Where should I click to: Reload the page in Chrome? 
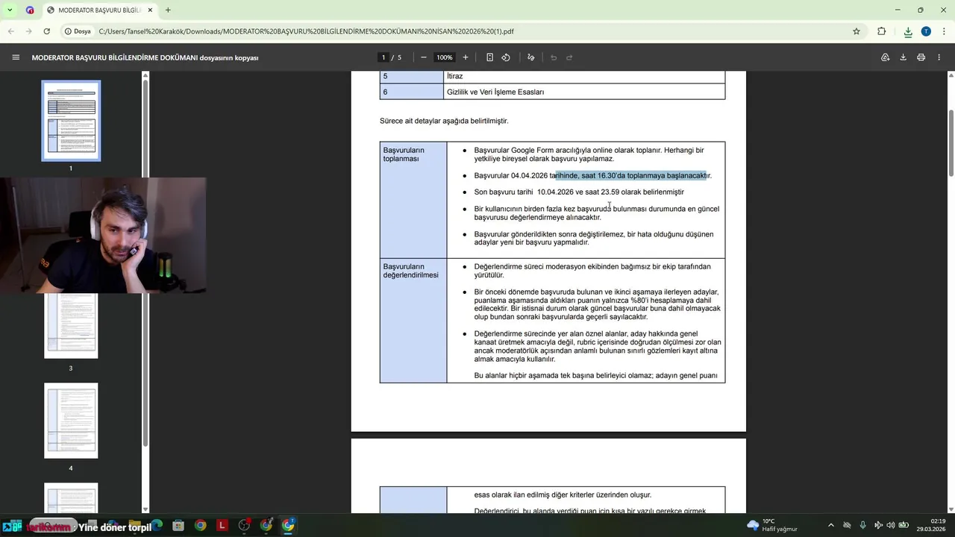[x=46, y=31]
